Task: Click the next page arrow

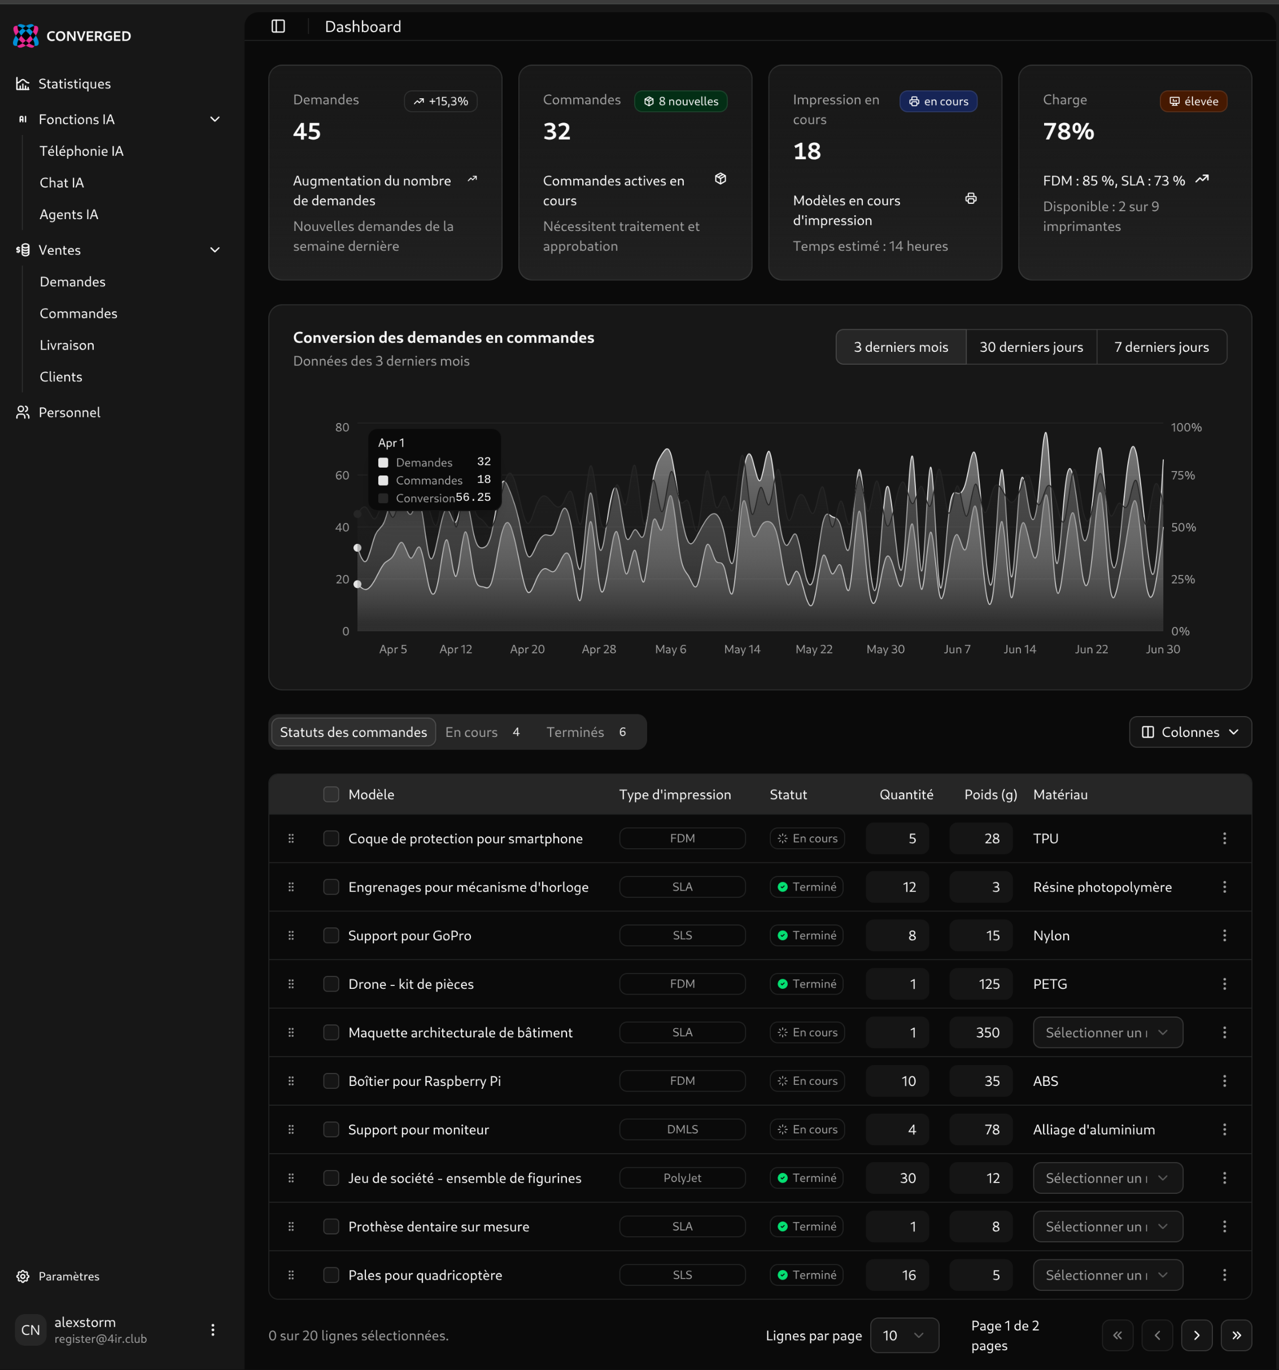Action: click(1197, 1336)
